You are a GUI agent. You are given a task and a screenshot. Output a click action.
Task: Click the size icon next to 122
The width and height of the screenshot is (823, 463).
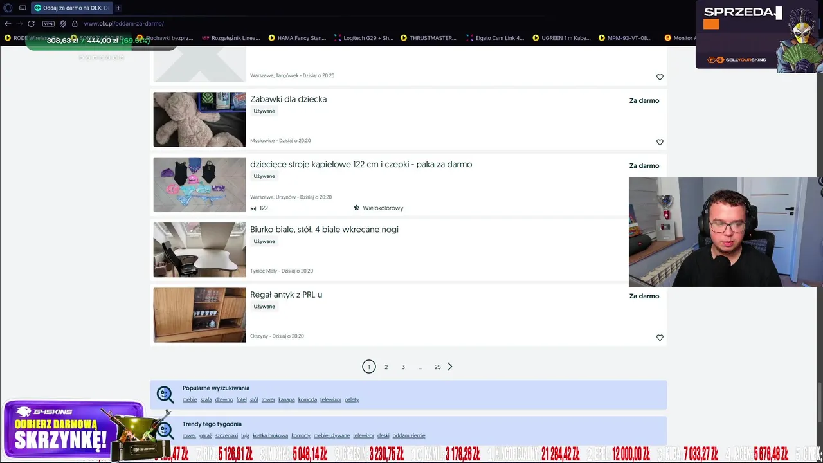tap(253, 208)
